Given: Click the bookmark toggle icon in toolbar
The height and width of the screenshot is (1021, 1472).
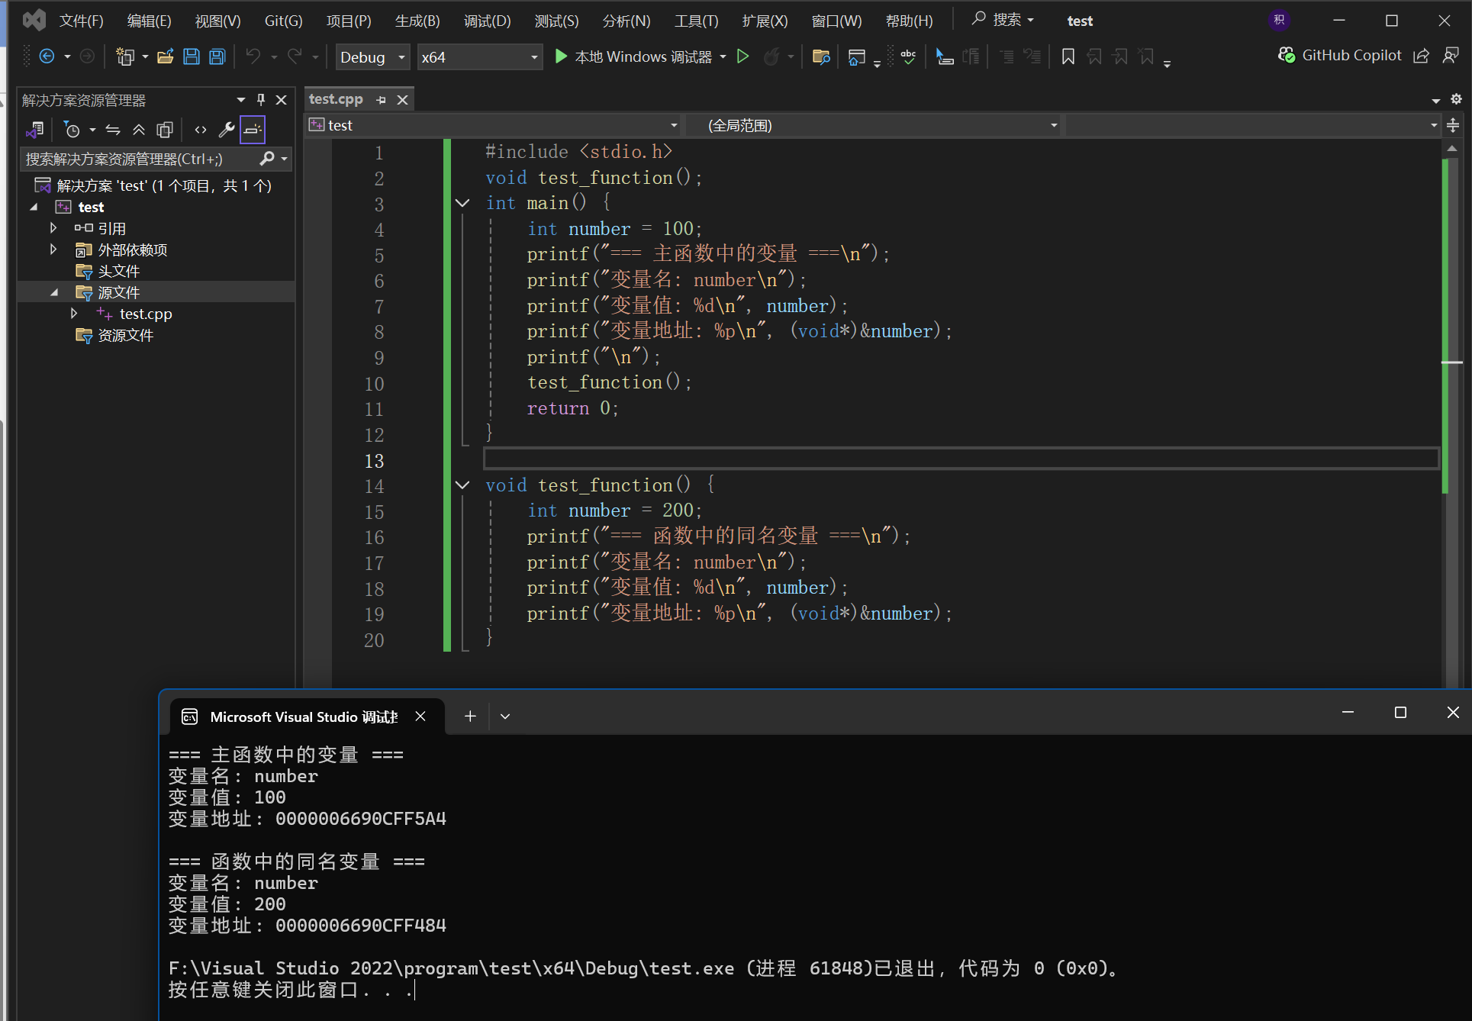Looking at the screenshot, I should coord(1068,56).
